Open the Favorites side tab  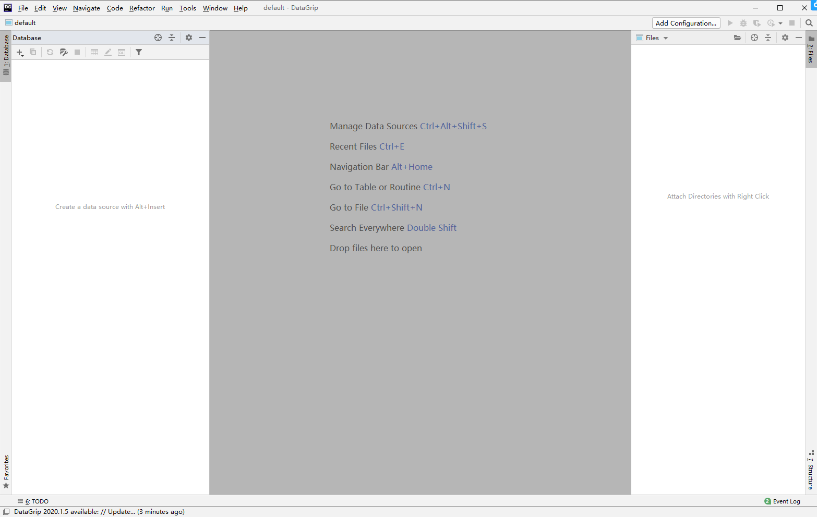tap(6, 472)
